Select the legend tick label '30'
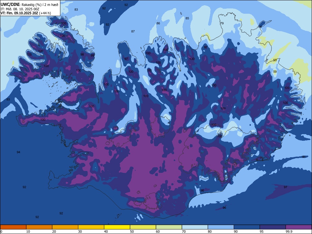Image resolution: width=312 pixels, height=234 pixels. point(80,232)
